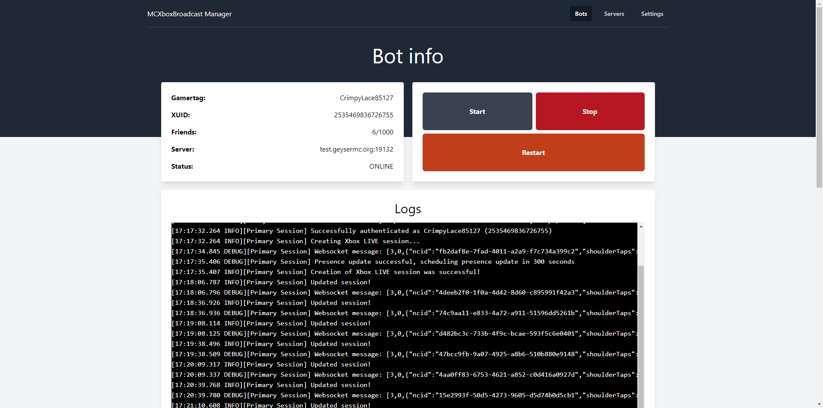Click the 17:20:09.337 Websocket message log line

[405, 375]
